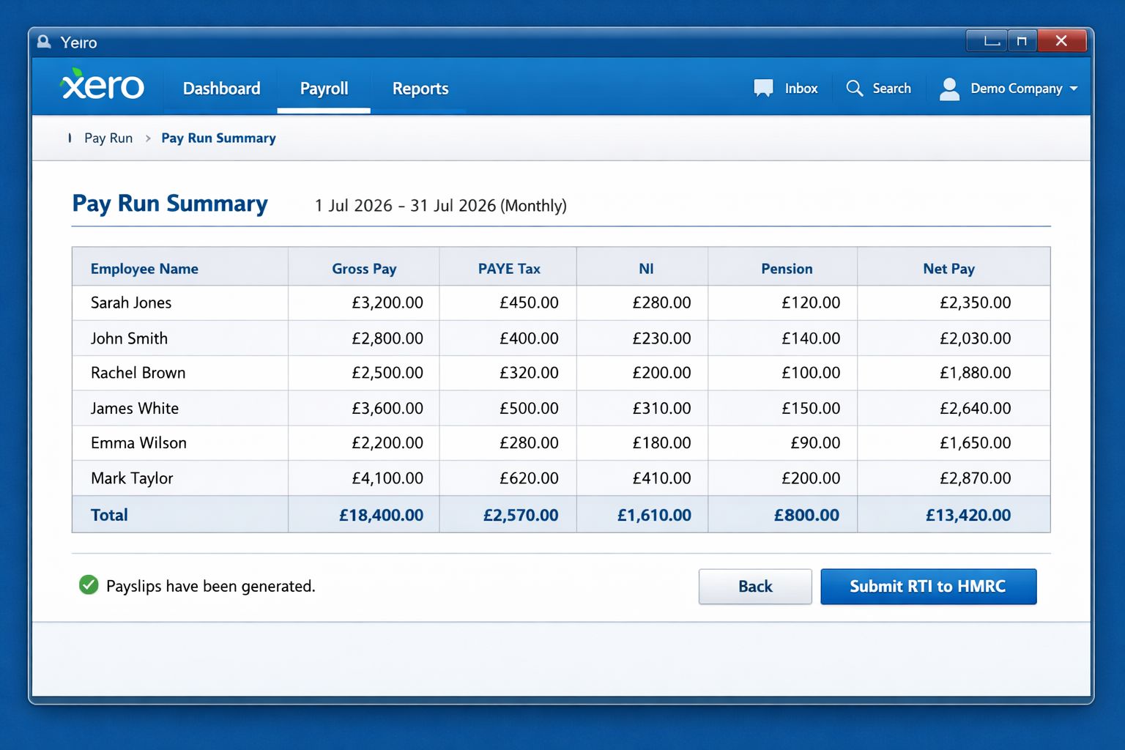1125x750 pixels.
Task: Click total PAYE tax £2,570.00
Action: 521,515
